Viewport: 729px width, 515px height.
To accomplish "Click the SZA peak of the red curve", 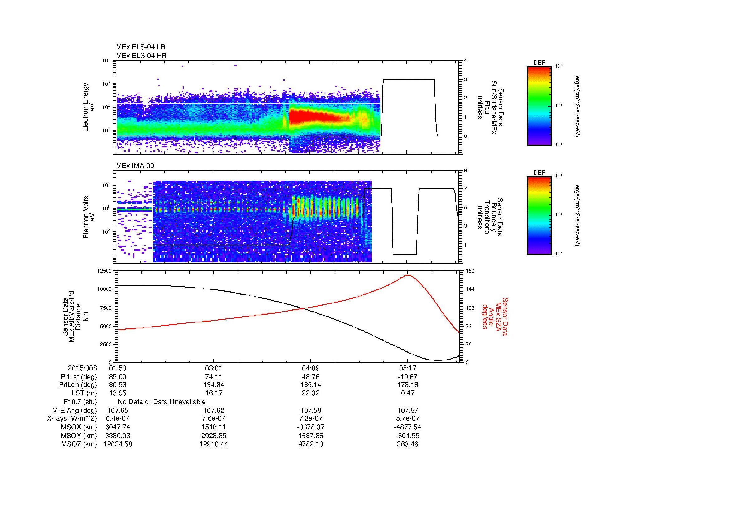I will (408, 275).
